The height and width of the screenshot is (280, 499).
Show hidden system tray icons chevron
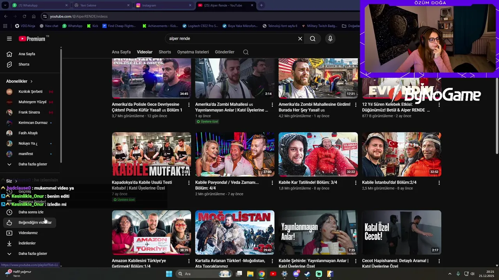pyautogui.click(x=450, y=274)
